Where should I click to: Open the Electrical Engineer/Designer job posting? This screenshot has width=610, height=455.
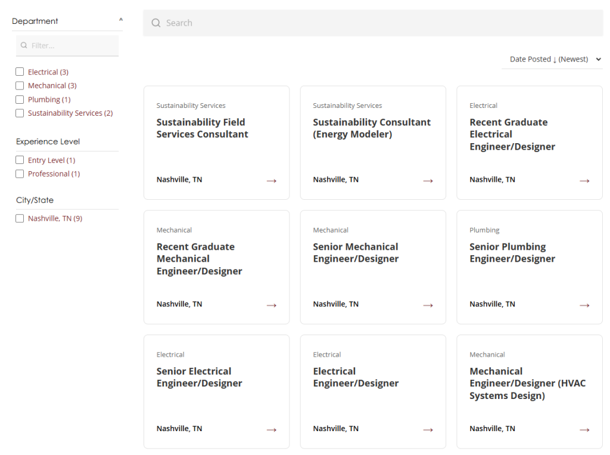click(356, 377)
